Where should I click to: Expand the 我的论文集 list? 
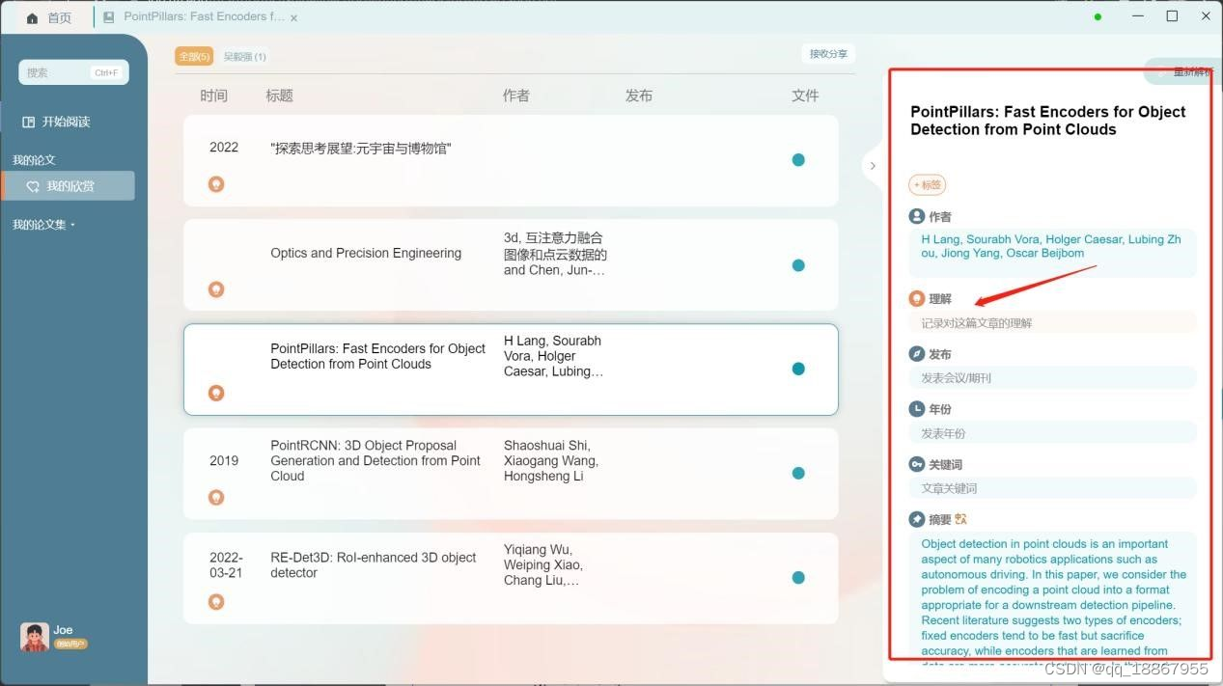click(x=43, y=225)
